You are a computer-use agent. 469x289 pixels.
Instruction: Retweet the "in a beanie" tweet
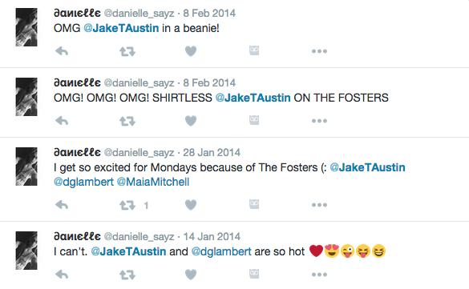[127, 52]
